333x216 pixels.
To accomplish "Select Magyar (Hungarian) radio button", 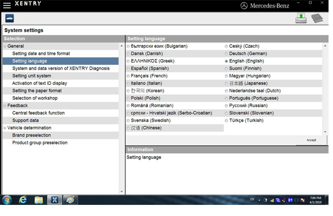I will [x=226, y=76].
